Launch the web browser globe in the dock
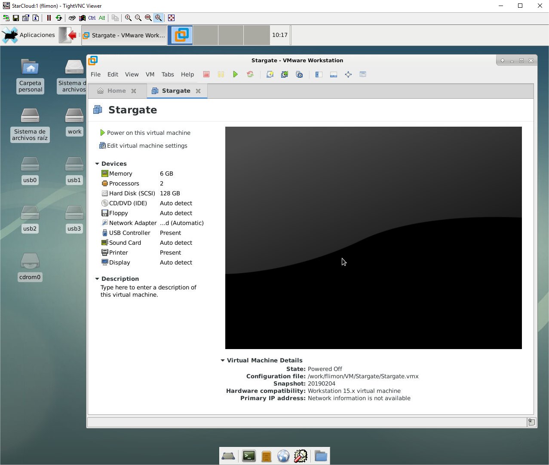The width and height of the screenshot is (549, 465). click(283, 456)
